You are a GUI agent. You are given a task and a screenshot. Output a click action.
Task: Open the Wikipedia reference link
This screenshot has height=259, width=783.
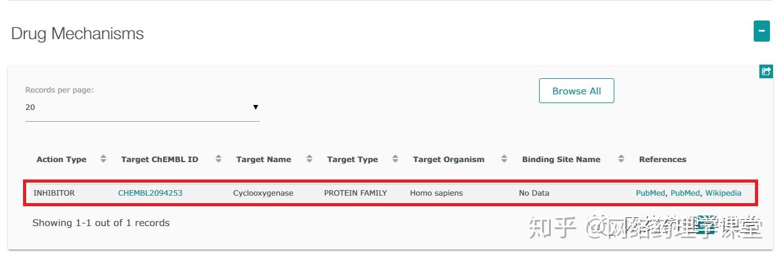[723, 193]
